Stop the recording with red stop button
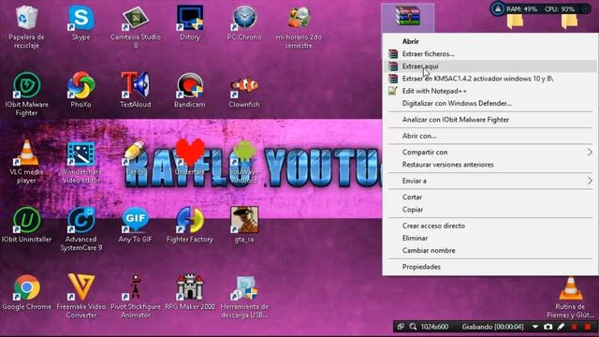 coord(588,327)
